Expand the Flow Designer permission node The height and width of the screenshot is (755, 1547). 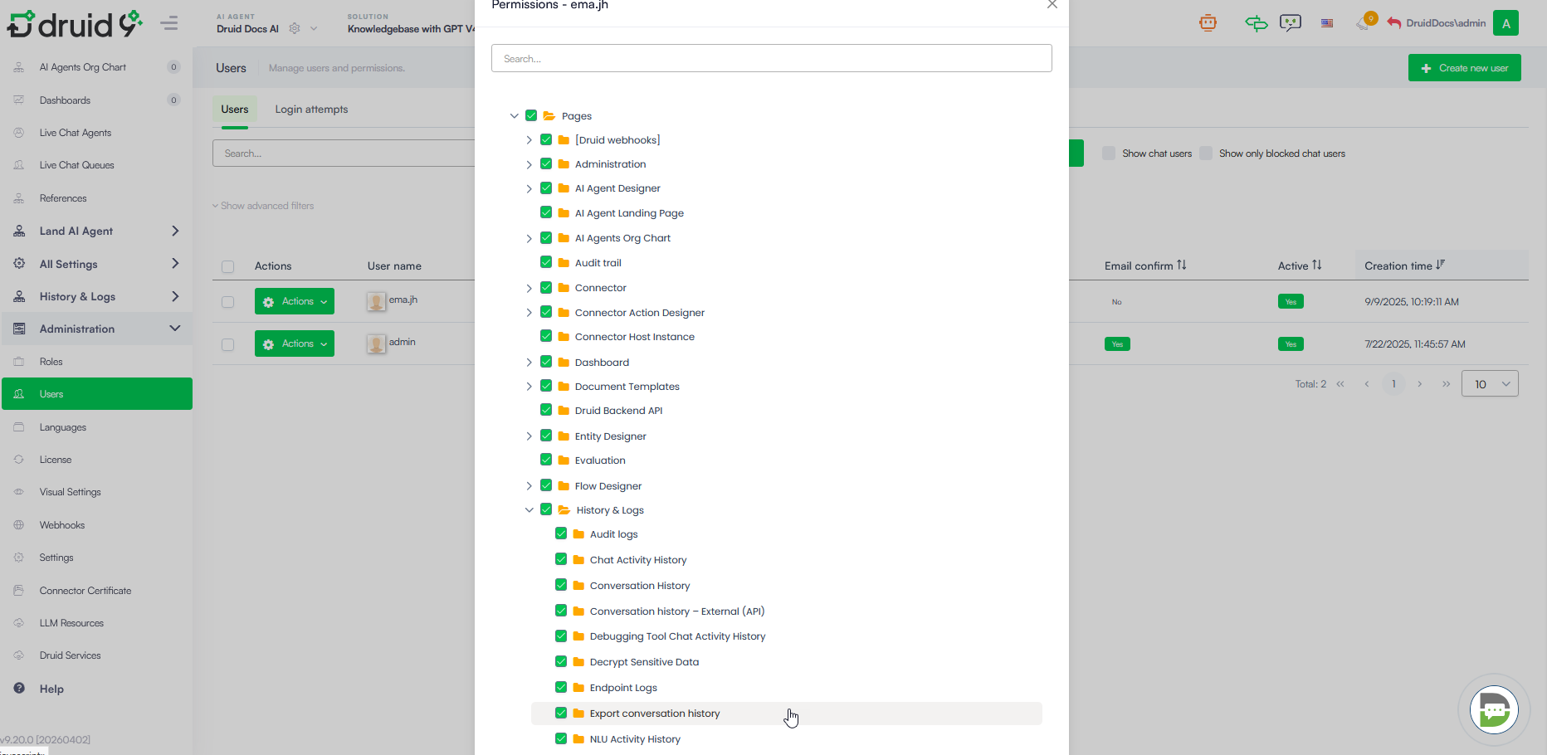pos(529,486)
